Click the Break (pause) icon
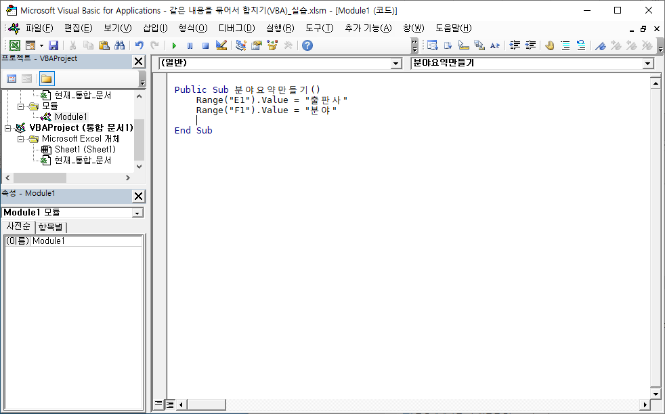 point(189,45)
